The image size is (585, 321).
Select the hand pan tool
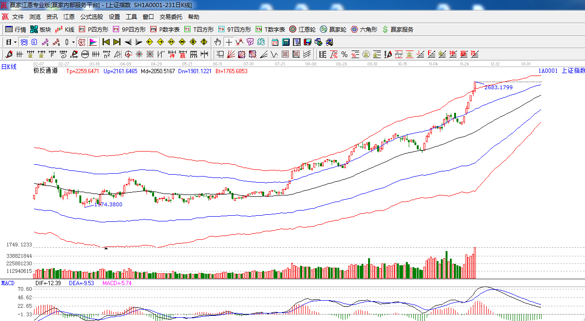pyautogui.click(x=217, y=42)
